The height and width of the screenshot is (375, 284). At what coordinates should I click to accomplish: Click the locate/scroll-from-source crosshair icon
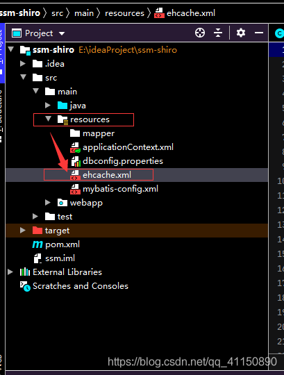coord(200,33)
